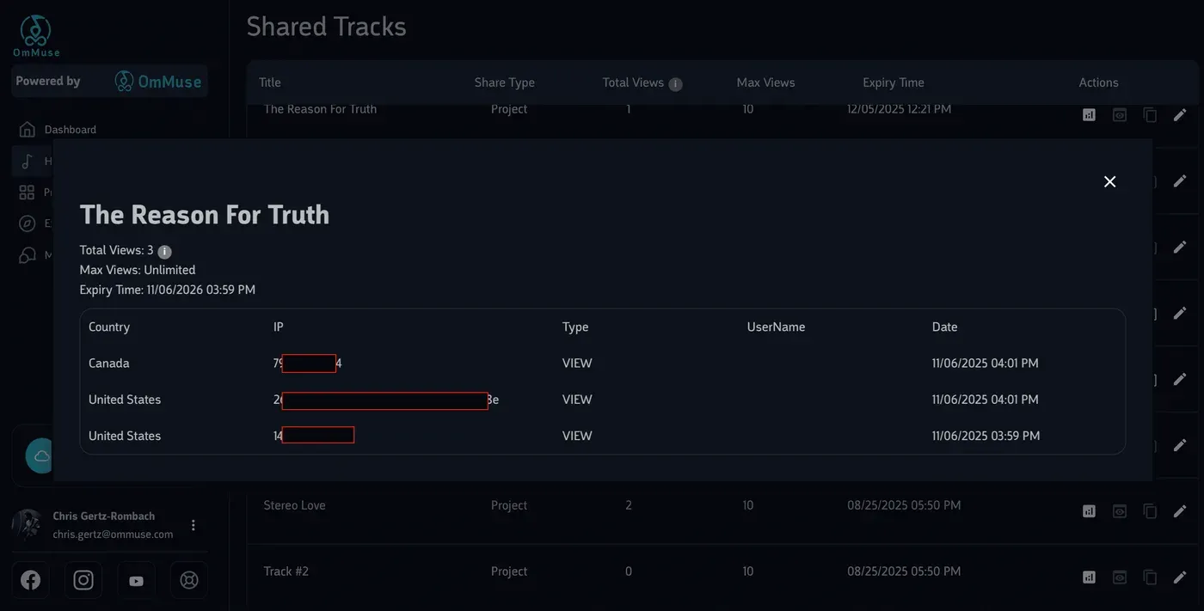View statistics for top The Reason For Truth row
The image size is (1204, 611).
pyautogui.click(x=1089, y=114)
